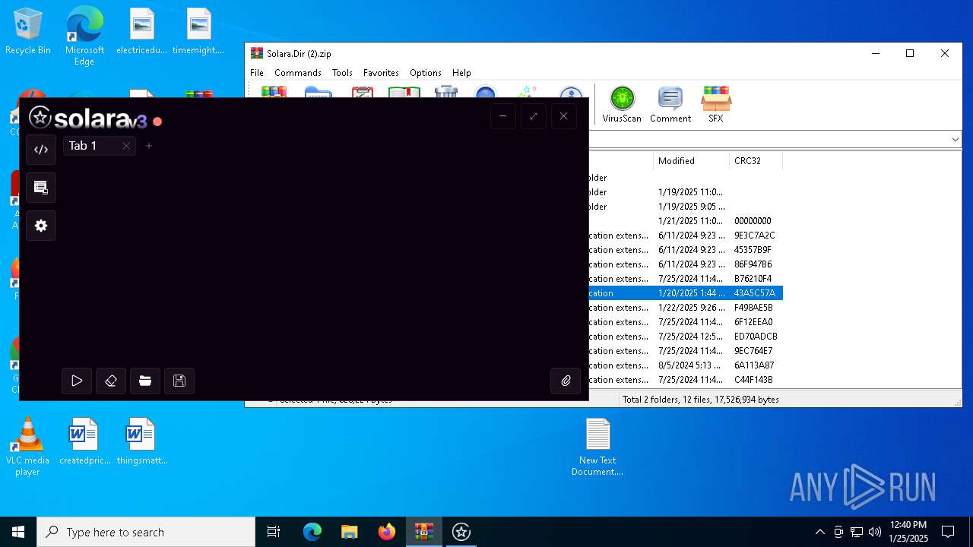Open the taskbar clock showing 12:40 PM
The width and height of the screenshot is (973, 547).
(908, 532)
